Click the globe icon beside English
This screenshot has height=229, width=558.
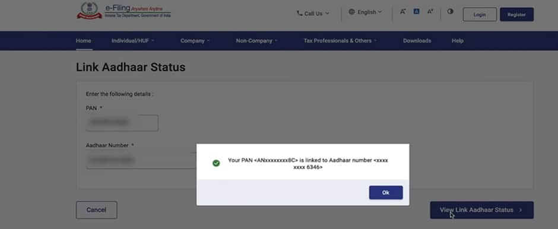coord(351,12)
